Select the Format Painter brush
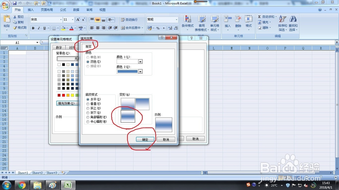This screenshot has width=339, height=190. (x=15, y=28)
